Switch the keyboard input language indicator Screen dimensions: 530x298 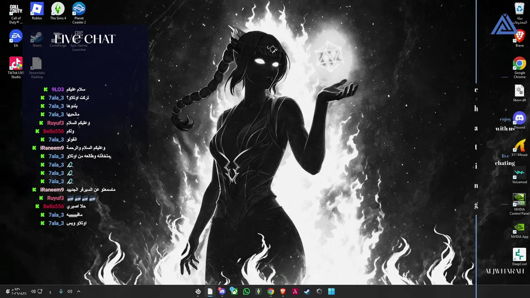(x=51, y=292)
